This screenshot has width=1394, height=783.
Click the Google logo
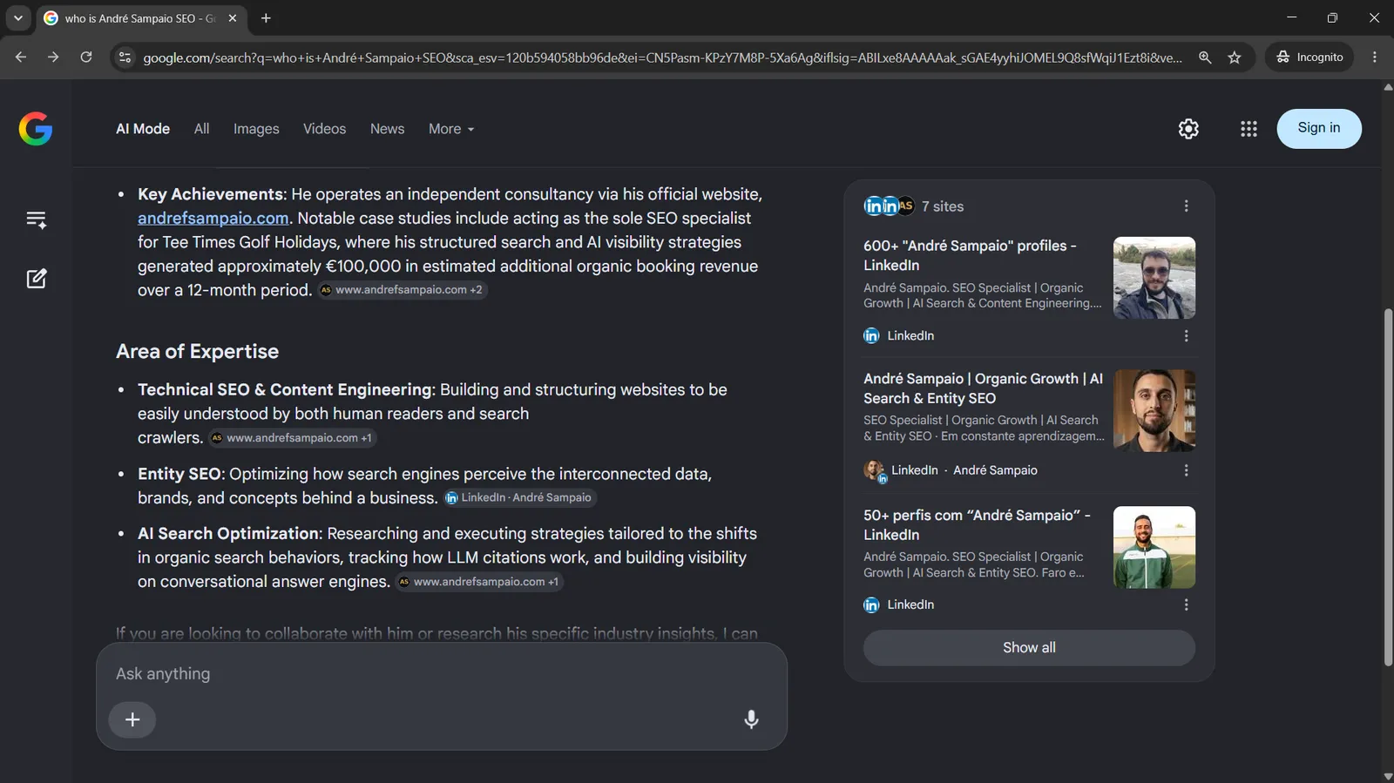point(36,129)
